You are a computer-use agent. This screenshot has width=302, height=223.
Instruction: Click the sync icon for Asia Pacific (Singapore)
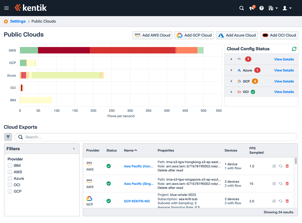tap(280, 184)
